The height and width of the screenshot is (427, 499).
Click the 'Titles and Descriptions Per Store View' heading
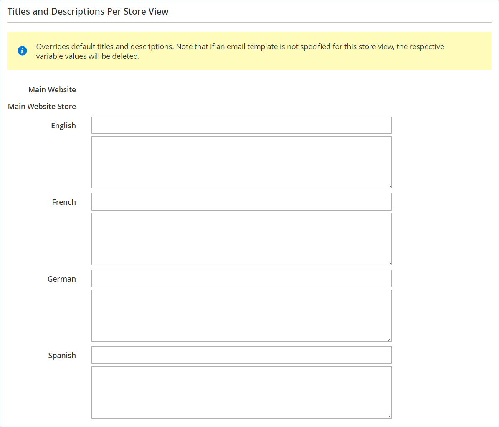(88, 11)
